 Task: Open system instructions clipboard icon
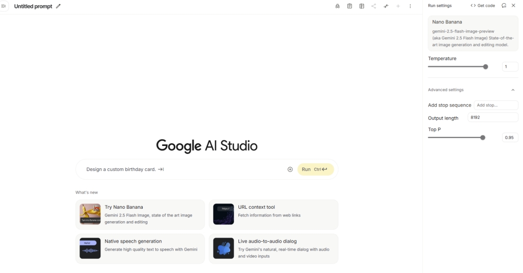click(x=349, y=6)
